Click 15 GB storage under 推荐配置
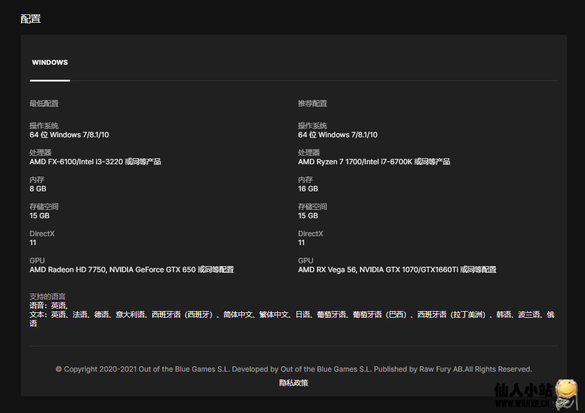Screen dimensions: 585x413 [308, 216]
